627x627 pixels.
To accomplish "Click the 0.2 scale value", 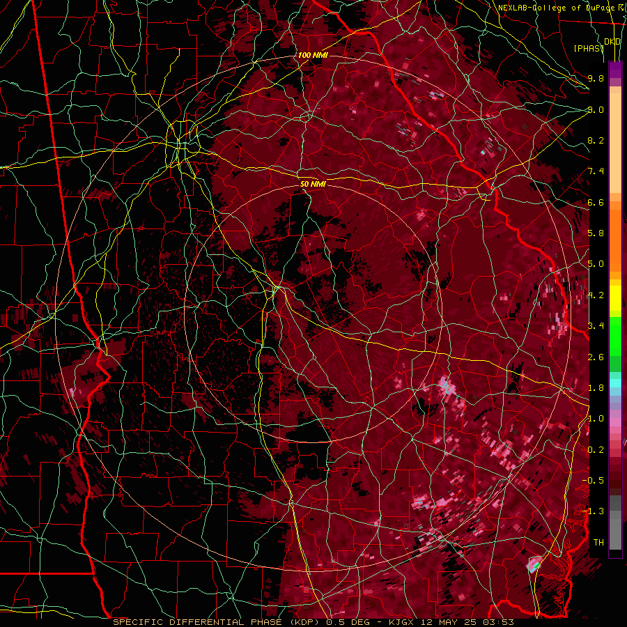I will pyautogui.click(x=596, y=449).
